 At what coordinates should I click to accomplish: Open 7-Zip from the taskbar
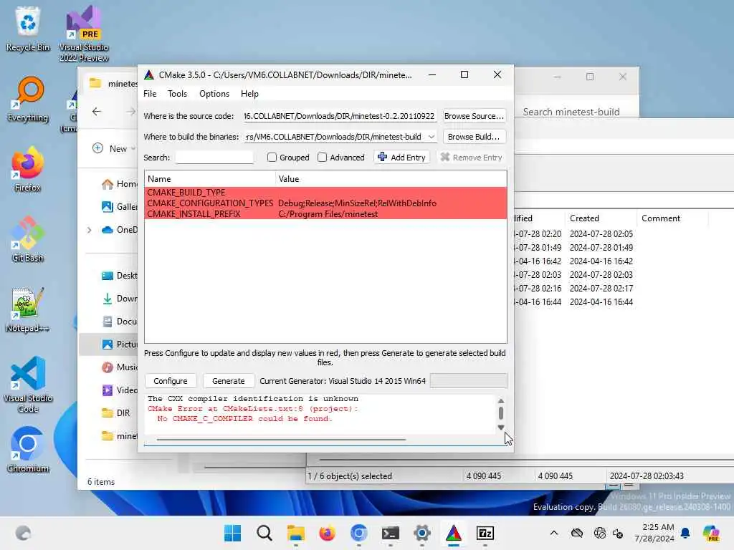point(485,533)
